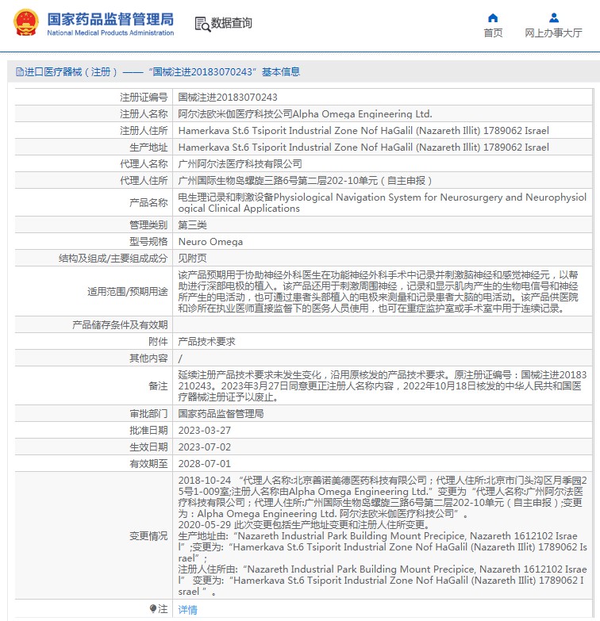
Task: Click 广州阿尔法医疗科技有限公司 agent name
Action: 240,164
